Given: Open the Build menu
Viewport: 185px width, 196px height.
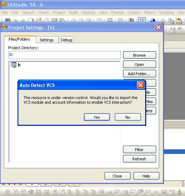Looking at the screenshot, I should point(73,12).
